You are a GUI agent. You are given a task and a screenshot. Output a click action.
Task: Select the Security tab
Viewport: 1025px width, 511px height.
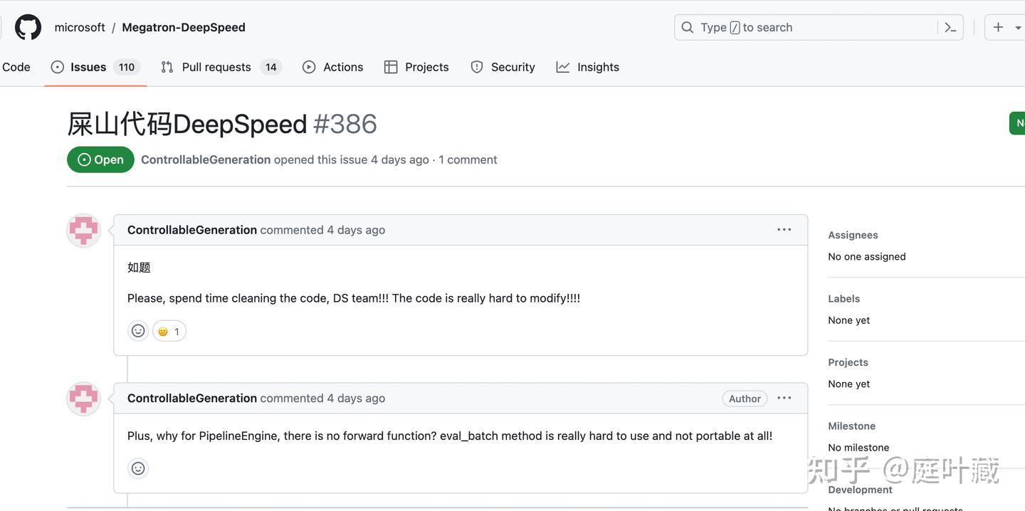tap(512, 67)
